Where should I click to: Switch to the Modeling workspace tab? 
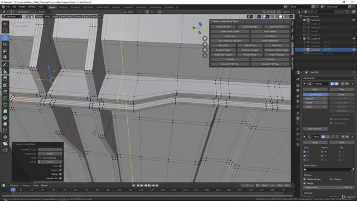click(x=63, y=7)
